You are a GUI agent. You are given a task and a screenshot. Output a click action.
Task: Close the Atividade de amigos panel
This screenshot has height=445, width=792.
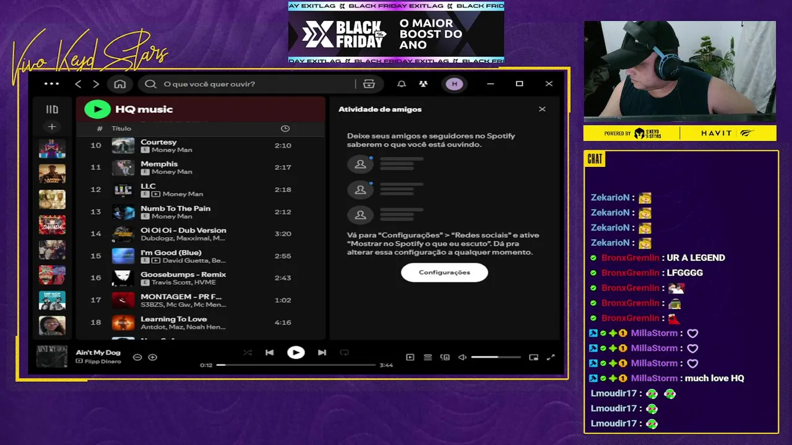pos(542,109)
